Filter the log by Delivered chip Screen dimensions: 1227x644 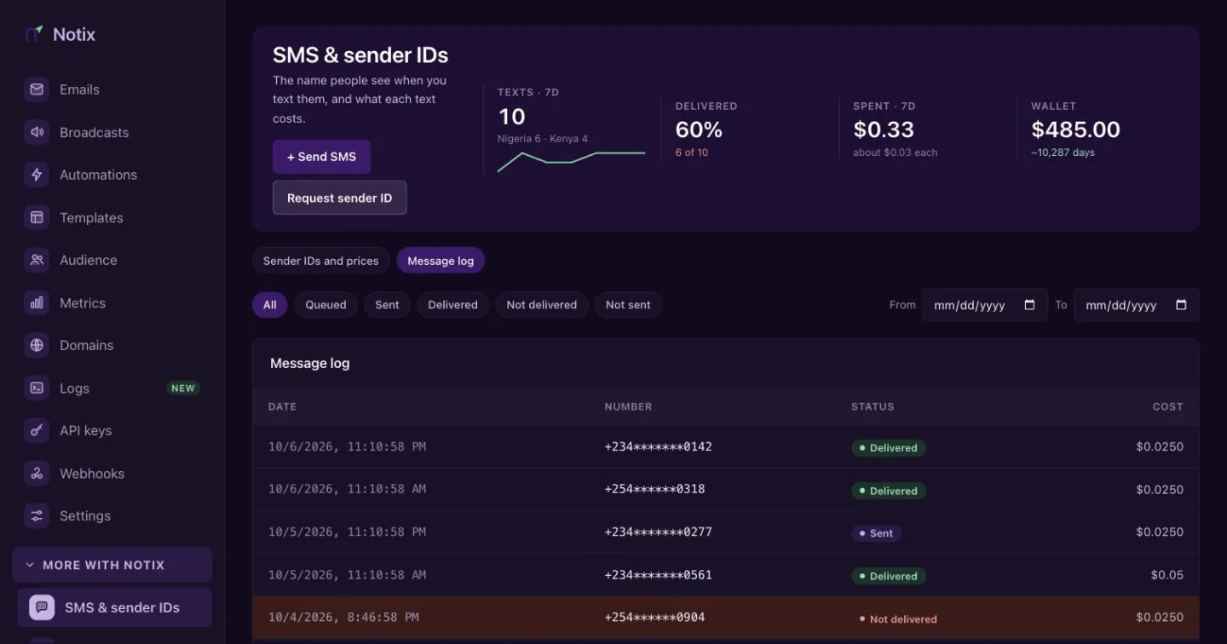(x=452, y=305)
